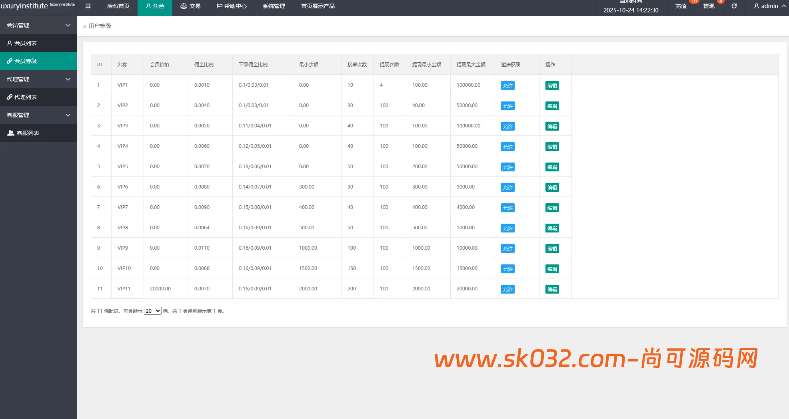789x419 pixels.
Task: Go to 后台首页 tab
Action: point(118,6)
